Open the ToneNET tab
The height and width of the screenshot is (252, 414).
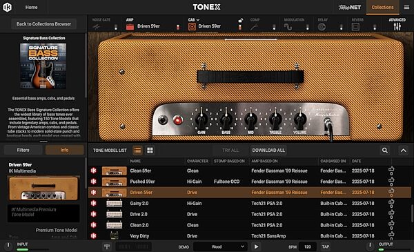click(x=350, y=8)
